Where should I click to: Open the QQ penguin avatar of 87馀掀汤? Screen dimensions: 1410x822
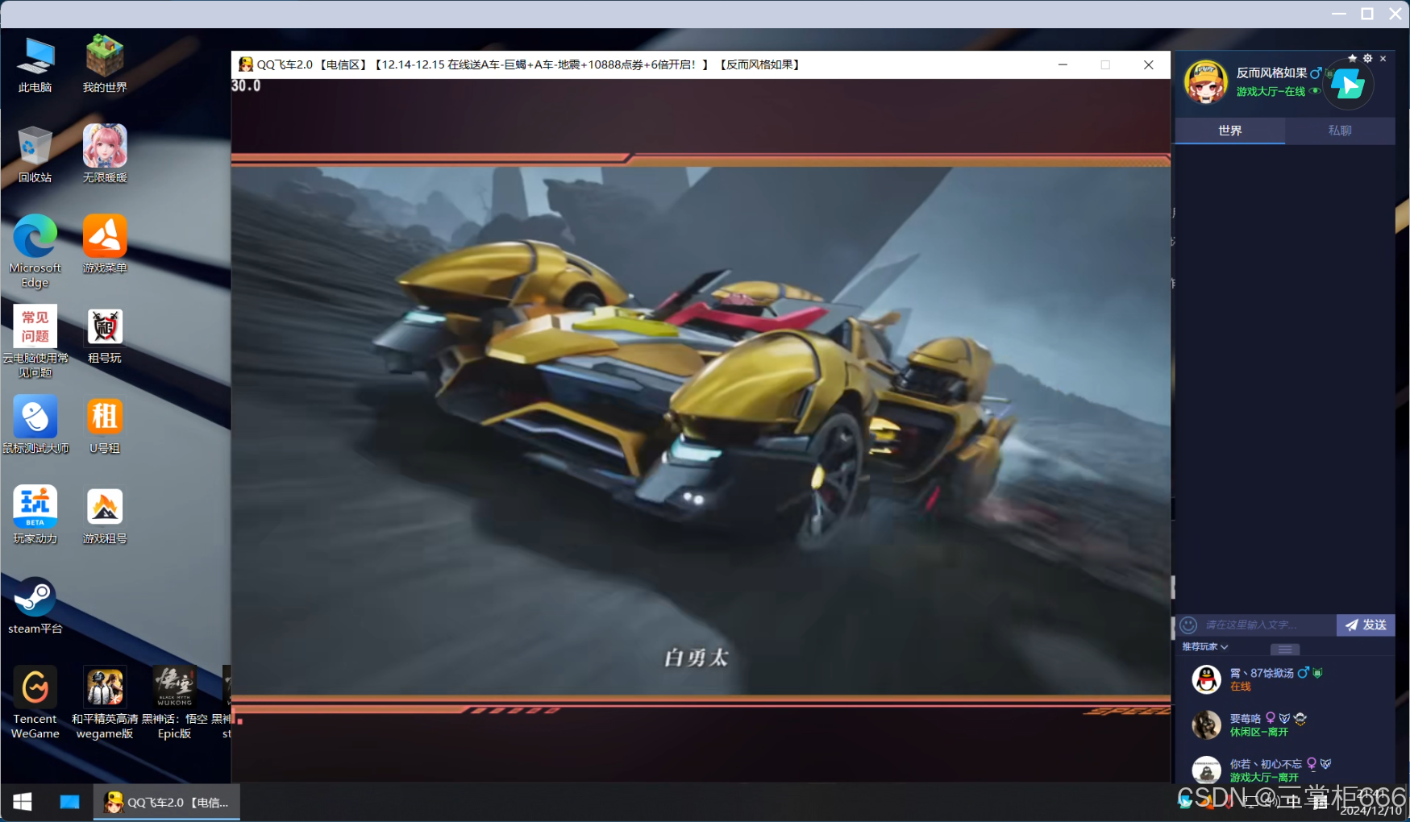tap(1206, 679)
